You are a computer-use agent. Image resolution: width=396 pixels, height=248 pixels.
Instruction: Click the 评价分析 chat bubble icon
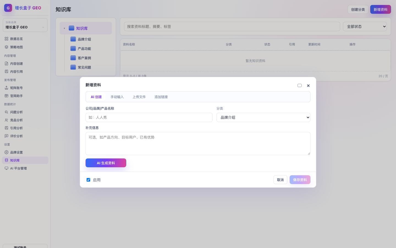pos(6,136)
